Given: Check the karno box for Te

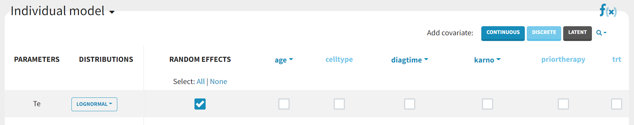Looking at the screenshot, I should [x=487, y=104].
